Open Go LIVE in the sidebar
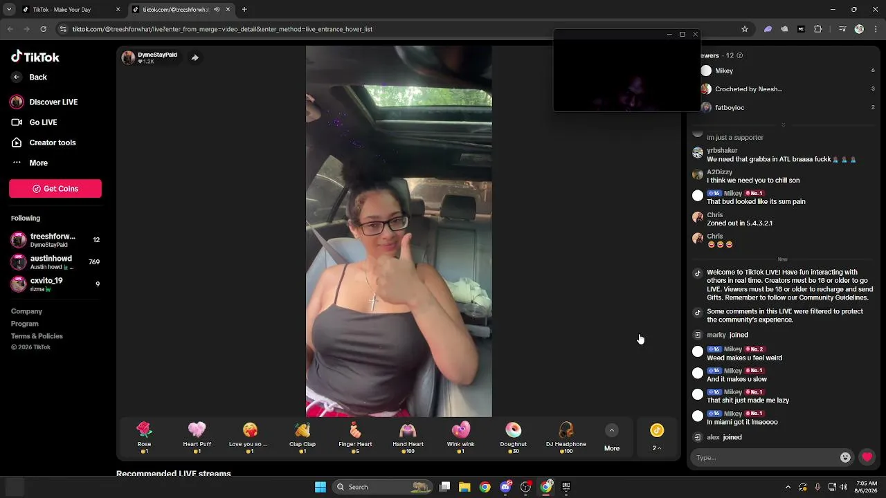 (34, 122)
